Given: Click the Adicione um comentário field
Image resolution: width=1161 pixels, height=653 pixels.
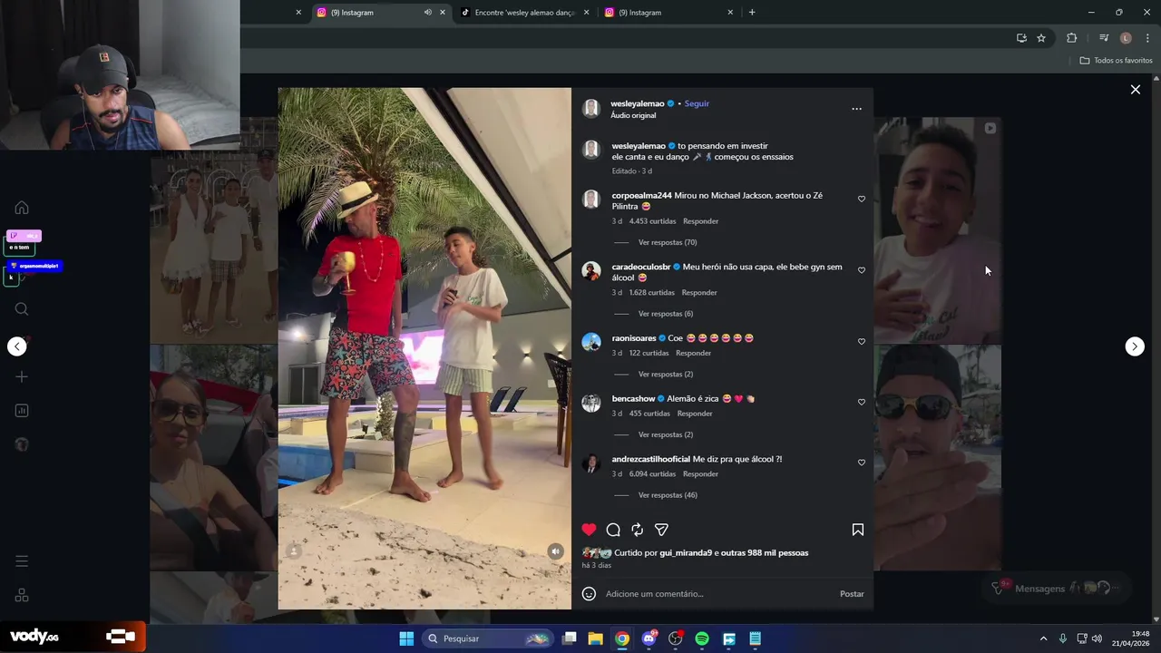Looking at the screenshot, I should (x=717, y=594).
